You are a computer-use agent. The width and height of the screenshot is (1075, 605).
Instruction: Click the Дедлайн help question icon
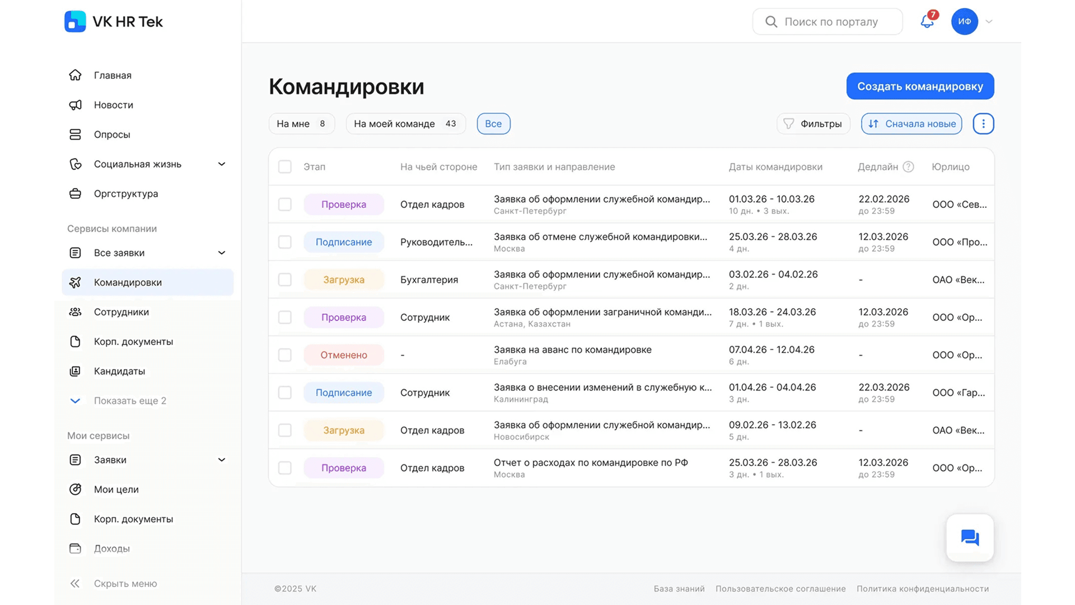tap(908, 167)
